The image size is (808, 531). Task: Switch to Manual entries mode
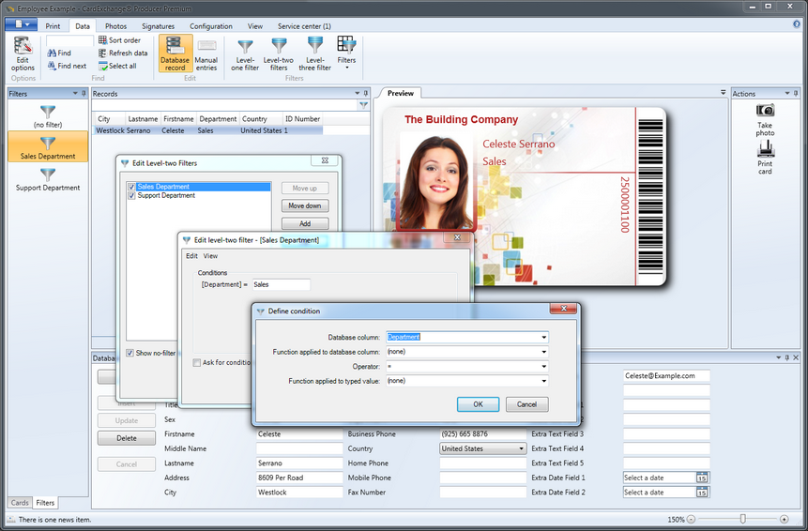click(206, 53)
